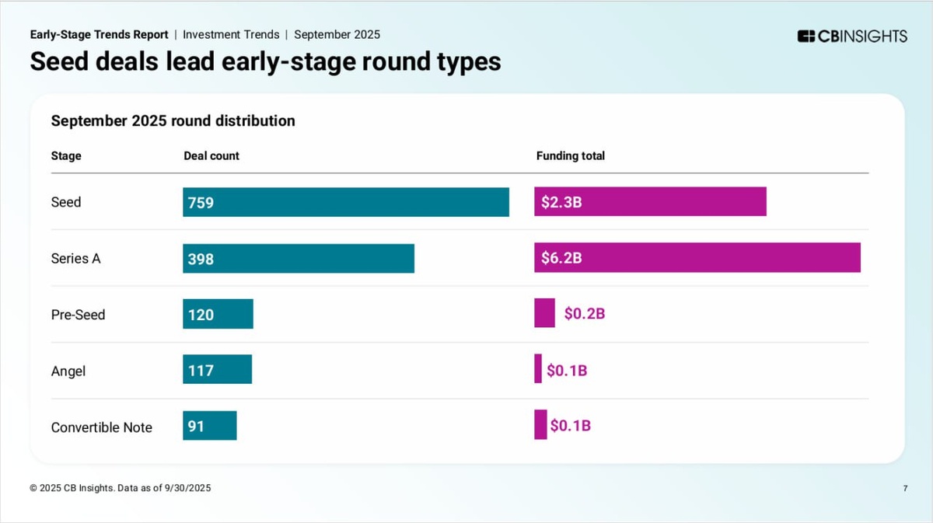
Task: Click the September 2025 breadcrumb text
Action: tap(337, 34)
